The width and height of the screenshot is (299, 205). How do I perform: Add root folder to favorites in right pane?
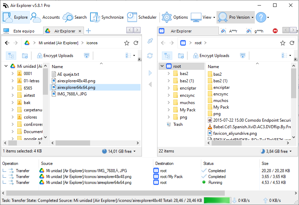click(x=282, y=43)
